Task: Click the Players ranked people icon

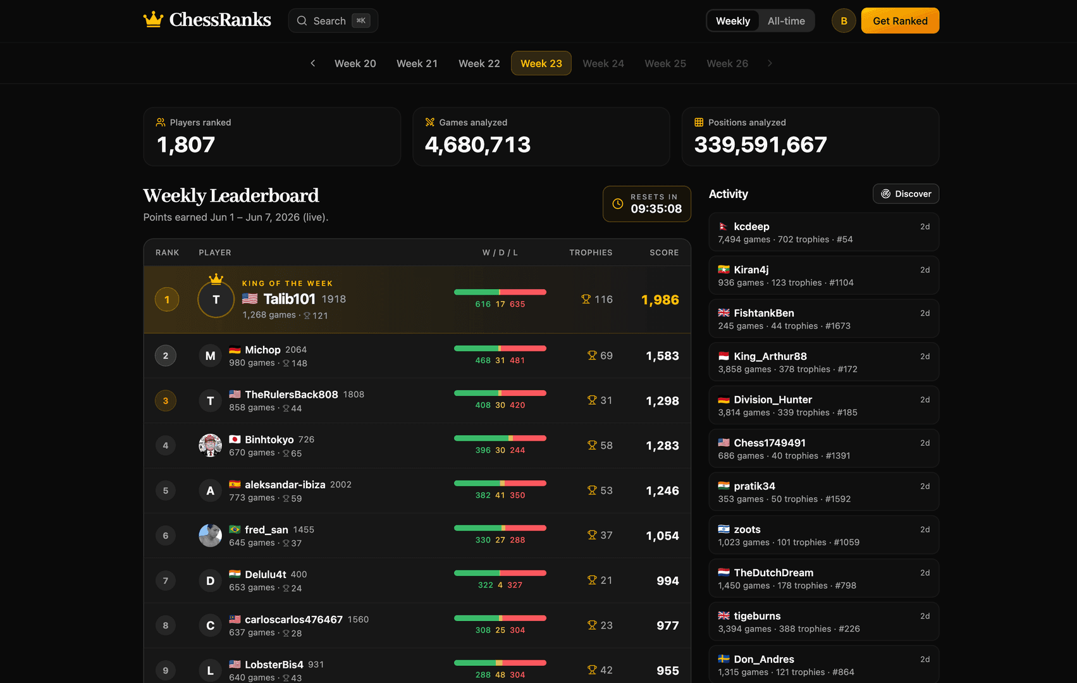Action: (x=161, y=122)
